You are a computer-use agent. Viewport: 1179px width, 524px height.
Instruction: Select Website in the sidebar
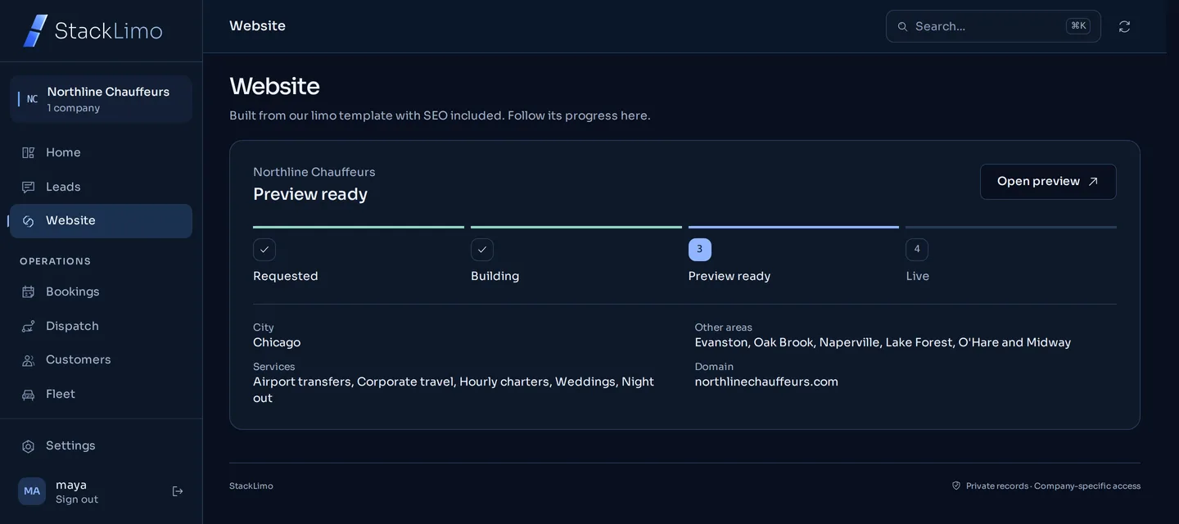point(101,221)
